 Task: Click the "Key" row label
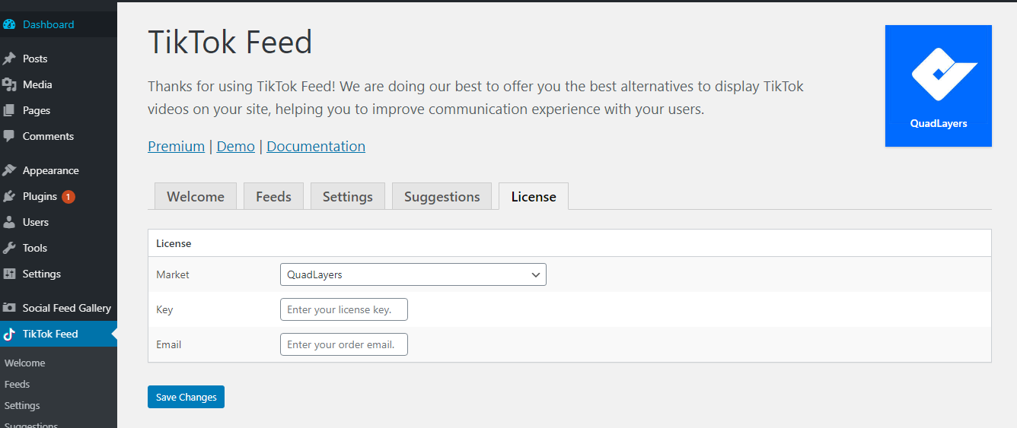[x=164, y=309]
